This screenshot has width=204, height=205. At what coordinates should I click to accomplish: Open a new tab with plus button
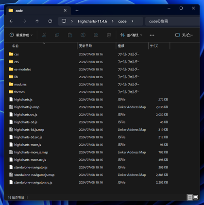pyautogui.click(x=77, y=11)
